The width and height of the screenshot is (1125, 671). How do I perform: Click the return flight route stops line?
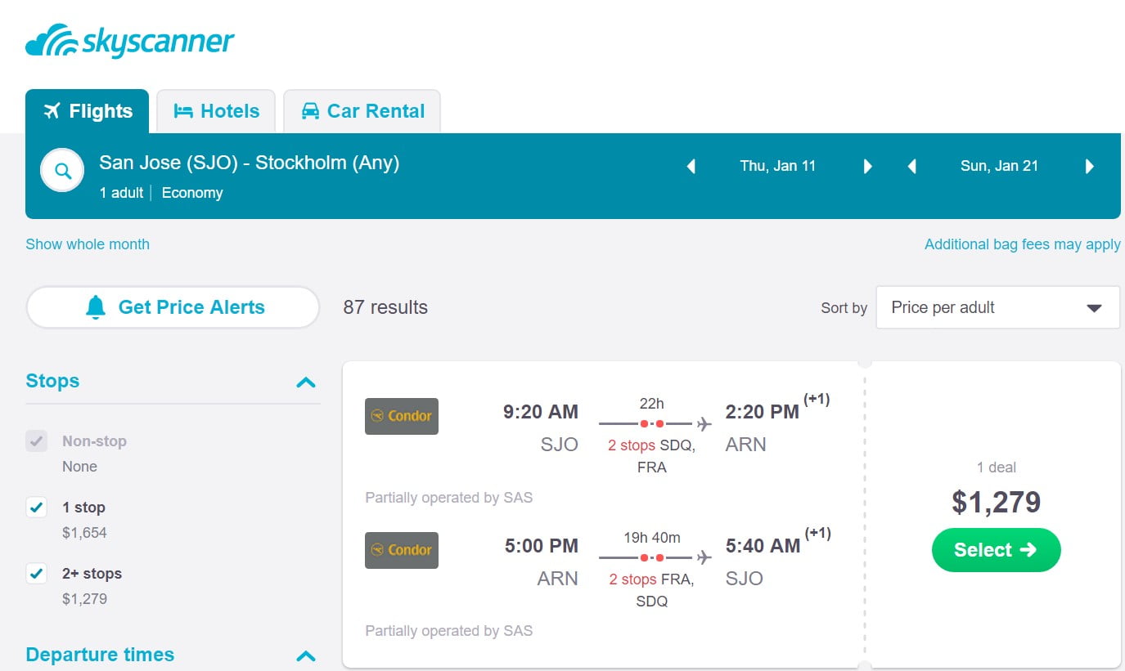tap(655, 558)
